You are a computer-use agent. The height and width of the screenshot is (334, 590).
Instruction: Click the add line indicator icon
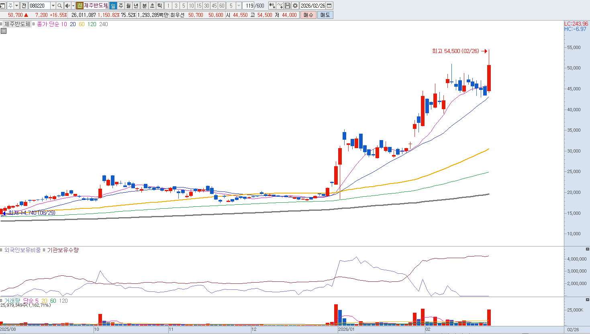click(280, 6)
